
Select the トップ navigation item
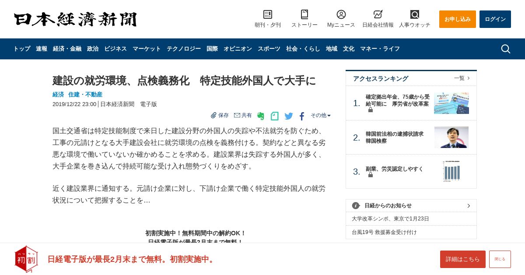22,49
